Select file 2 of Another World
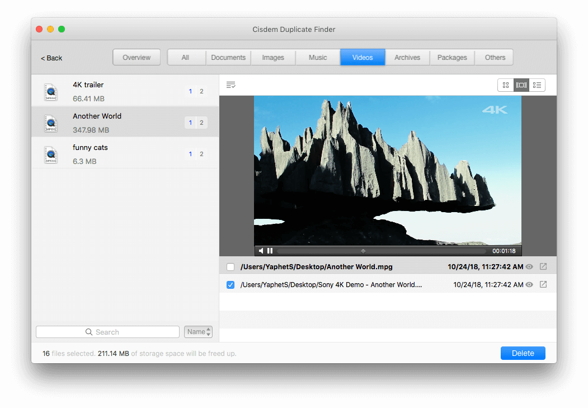Screen dimensions: 588x408 click(x=202, y=123)
